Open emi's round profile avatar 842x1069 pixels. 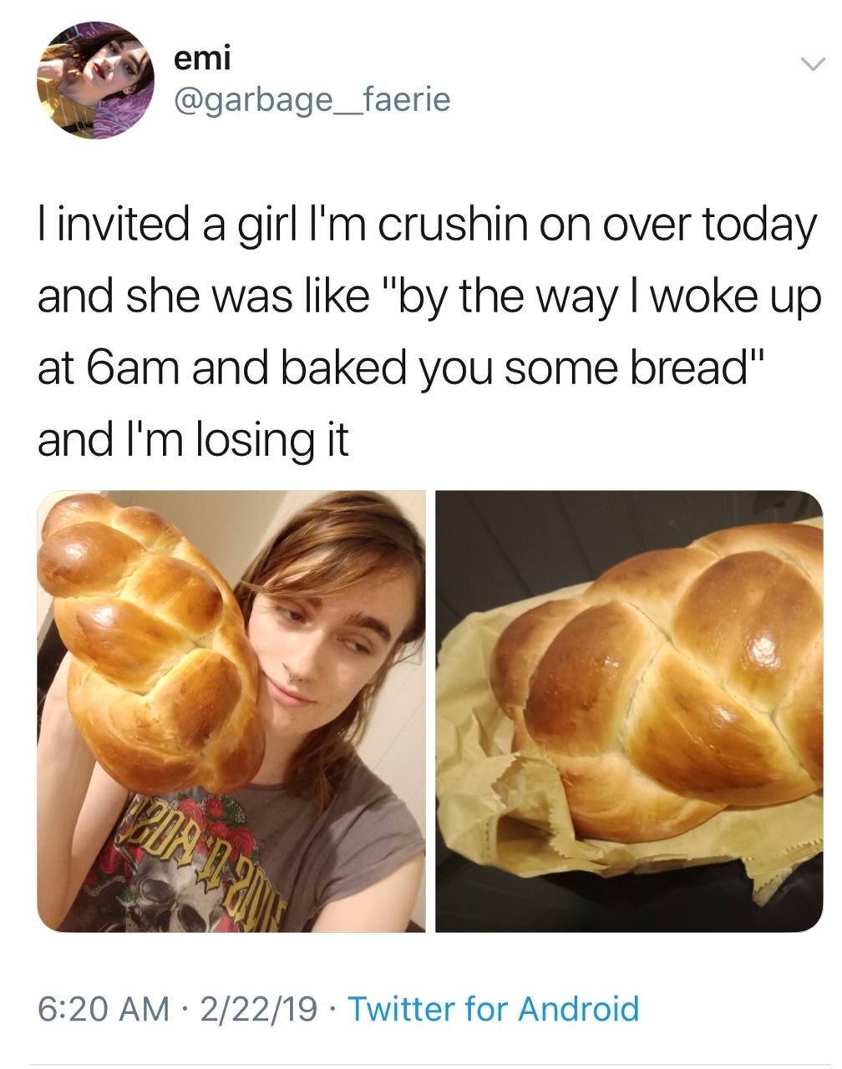[x=95, y=80]
